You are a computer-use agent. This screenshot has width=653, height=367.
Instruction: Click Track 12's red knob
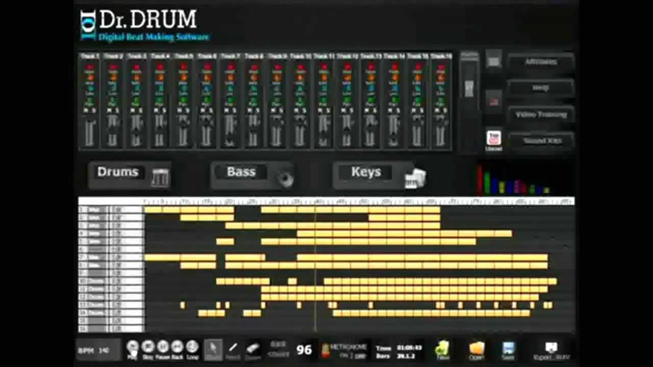(347, 67)
